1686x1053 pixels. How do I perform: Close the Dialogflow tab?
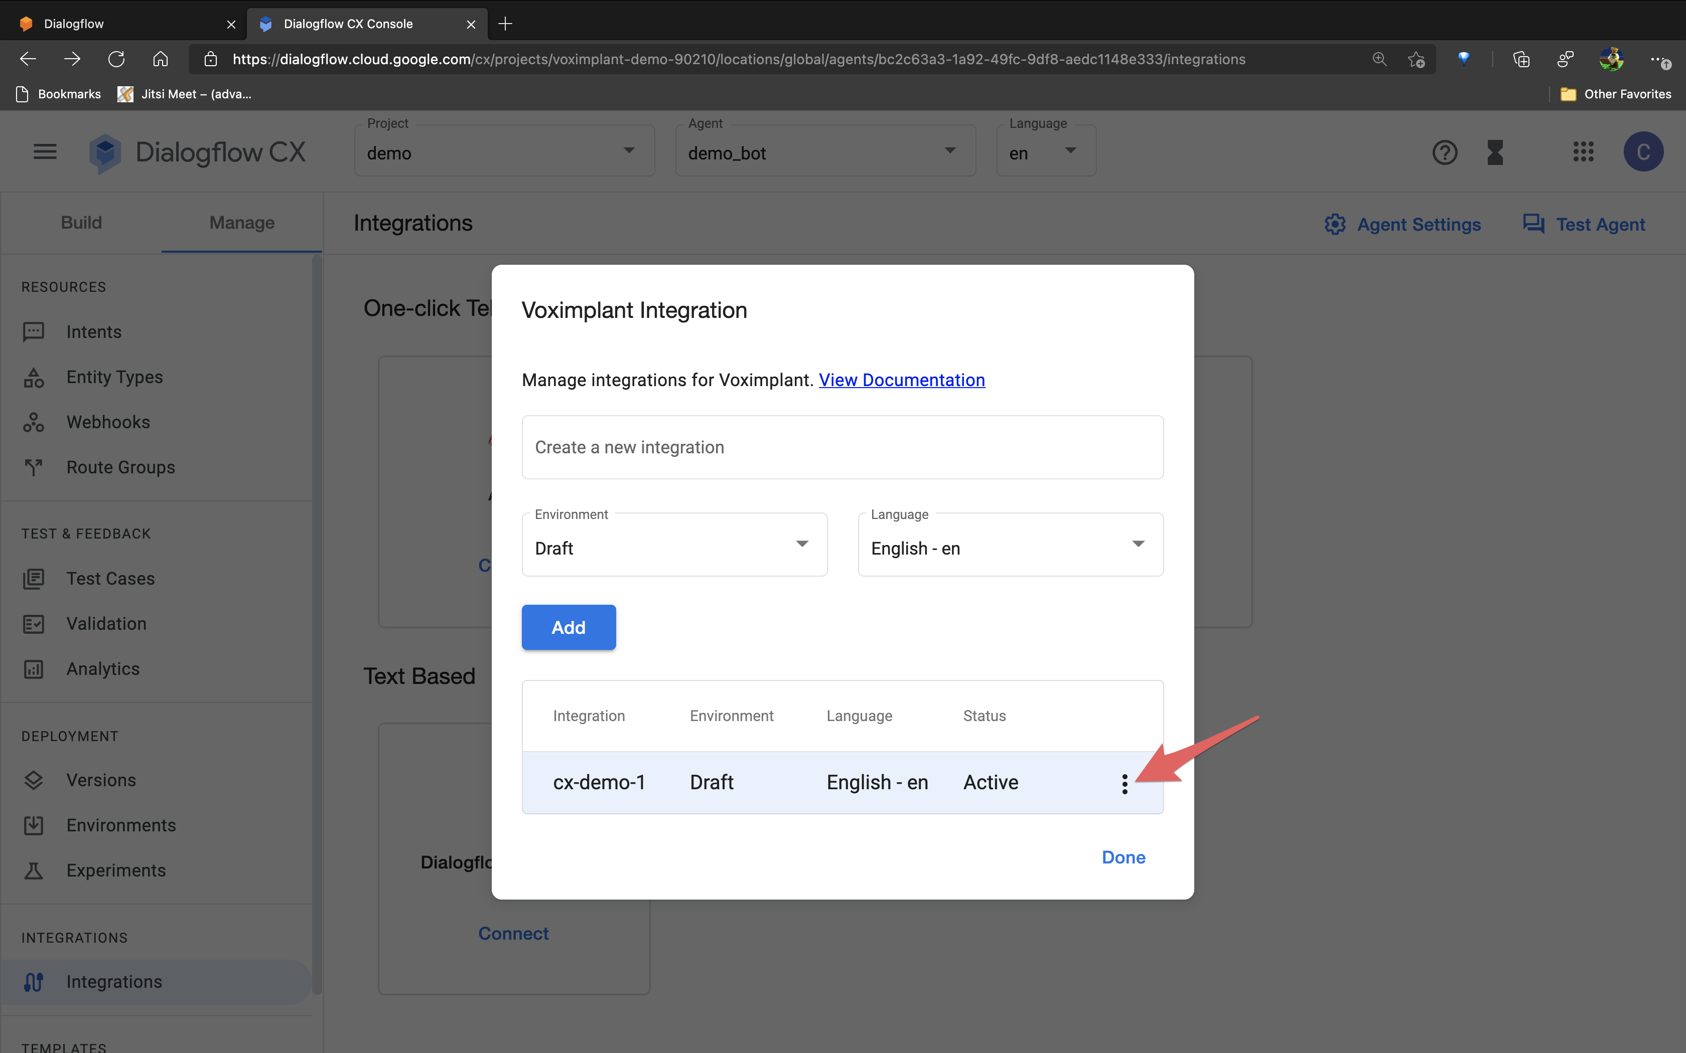tap(231, 25)
